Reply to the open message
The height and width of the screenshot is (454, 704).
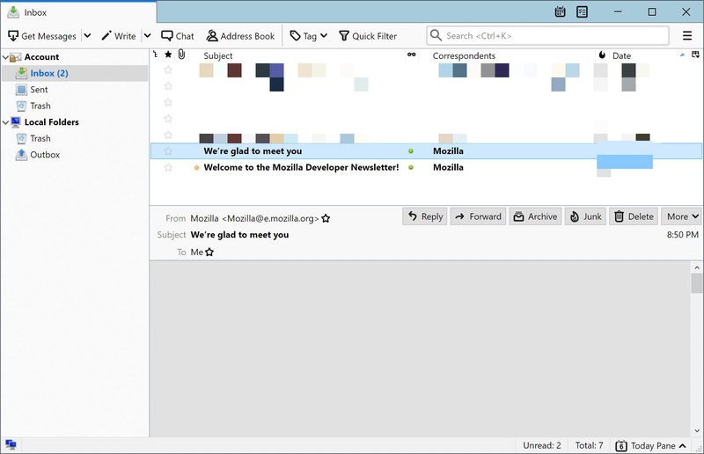(425, 216)
